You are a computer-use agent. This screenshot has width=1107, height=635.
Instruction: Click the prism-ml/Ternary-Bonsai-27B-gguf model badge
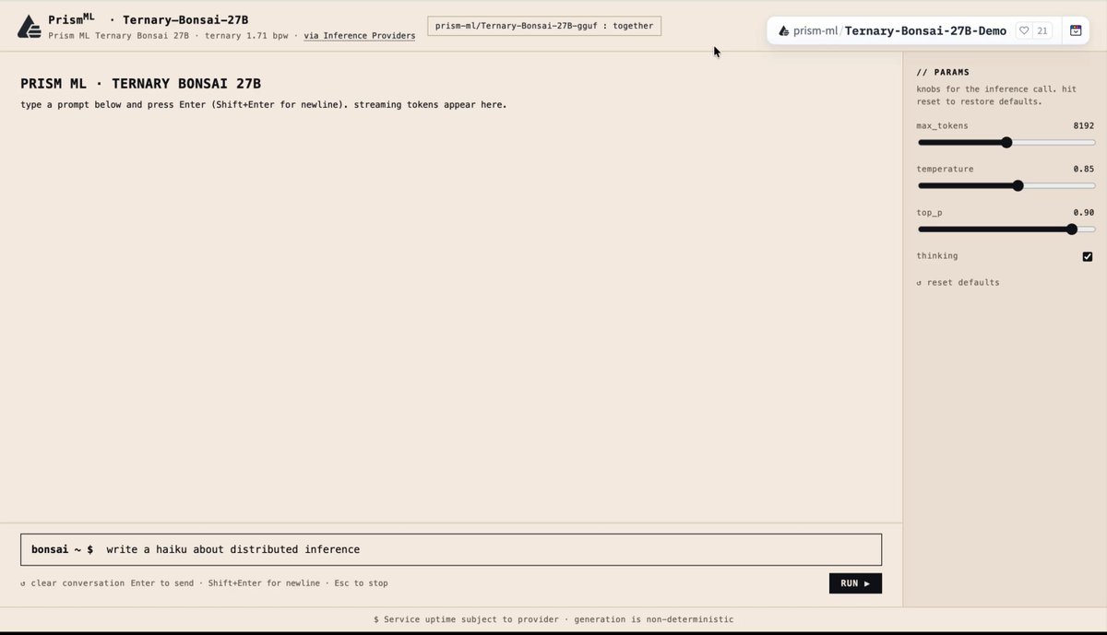point(544,26)
